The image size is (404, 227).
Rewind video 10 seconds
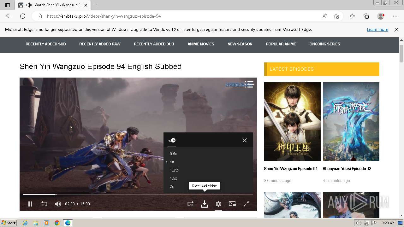point(44,204)
